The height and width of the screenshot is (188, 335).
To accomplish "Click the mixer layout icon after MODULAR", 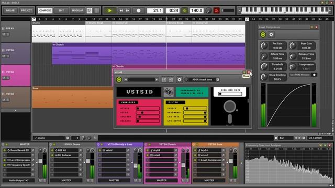I will [x=90, y=10].
